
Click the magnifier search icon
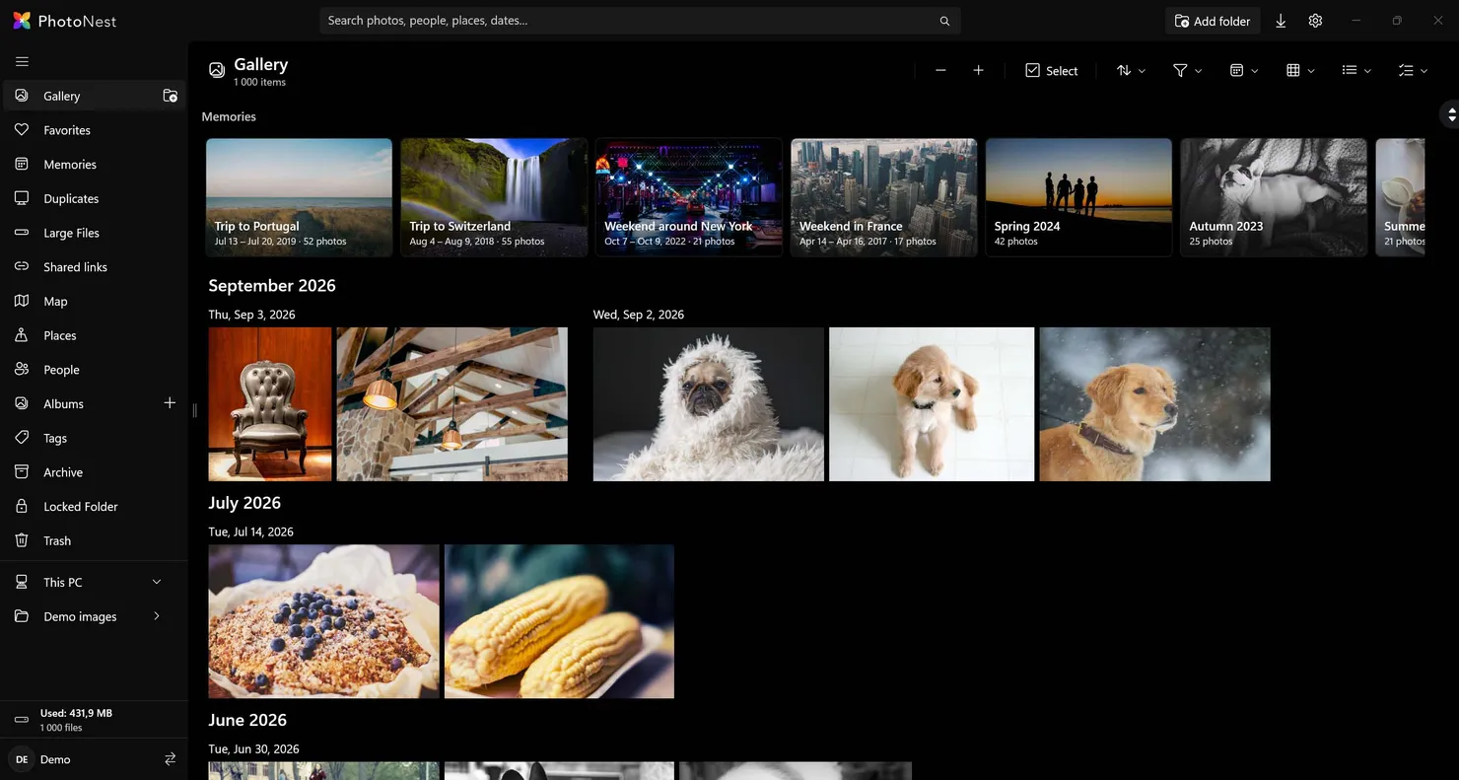(x=944, y=21)
